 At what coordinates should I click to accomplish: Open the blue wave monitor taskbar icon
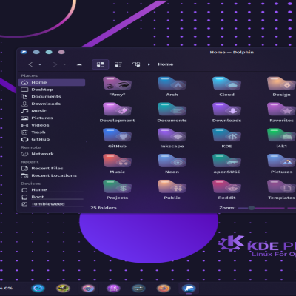38,288
